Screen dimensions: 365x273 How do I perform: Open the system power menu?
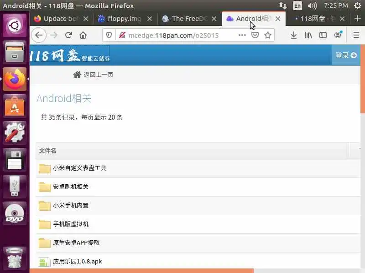click(358, 5)
